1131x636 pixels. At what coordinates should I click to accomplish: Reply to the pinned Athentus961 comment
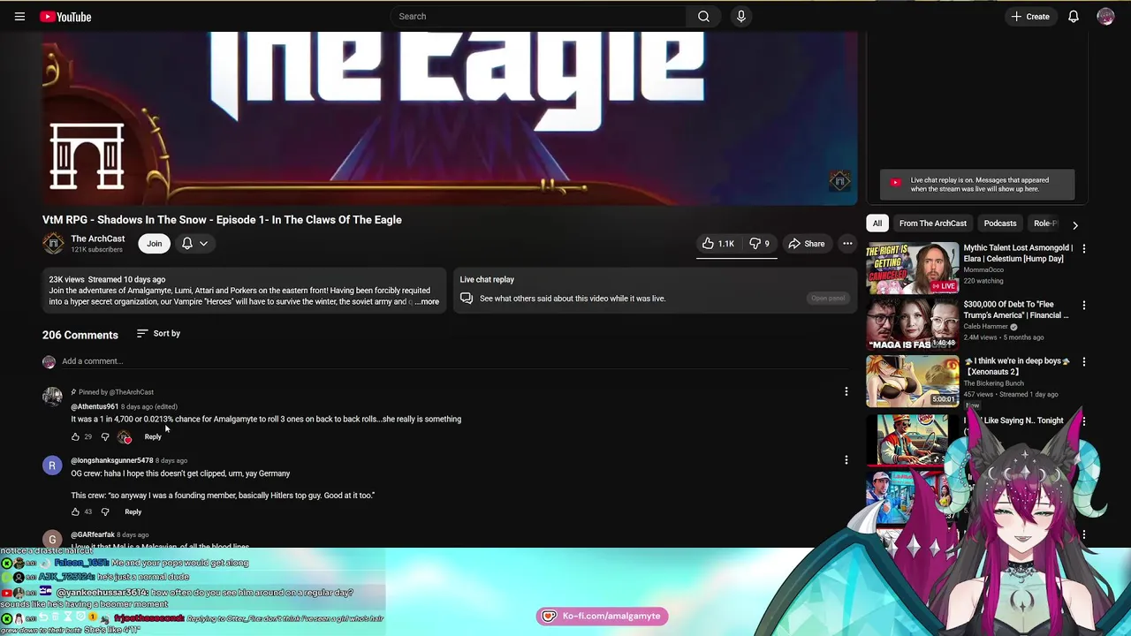pos(153,436)
